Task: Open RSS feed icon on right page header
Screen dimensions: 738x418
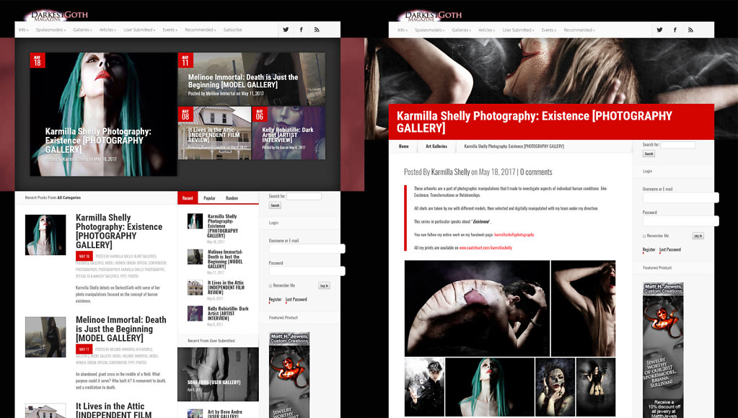Action: coord(690,30)
